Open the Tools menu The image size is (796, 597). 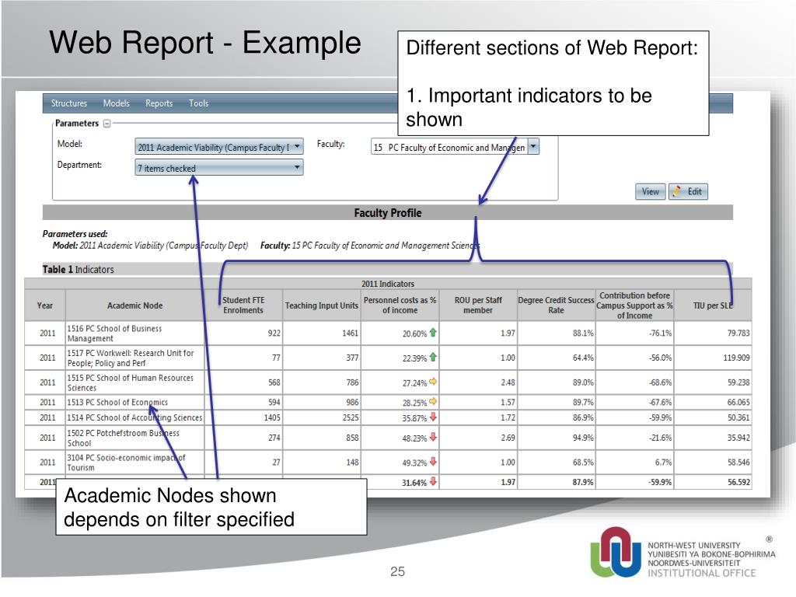198,103
